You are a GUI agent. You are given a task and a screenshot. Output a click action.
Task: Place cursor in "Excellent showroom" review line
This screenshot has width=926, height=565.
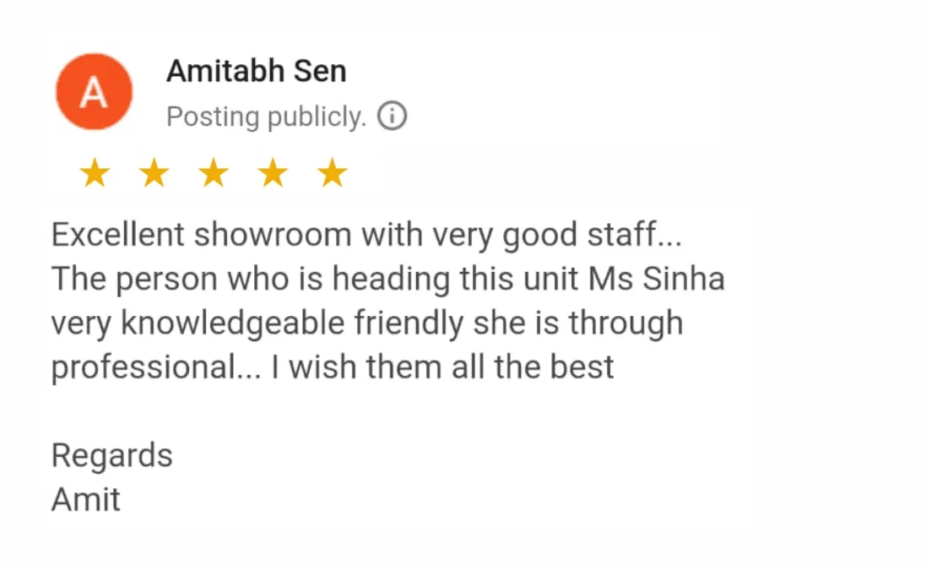point(366,235)
